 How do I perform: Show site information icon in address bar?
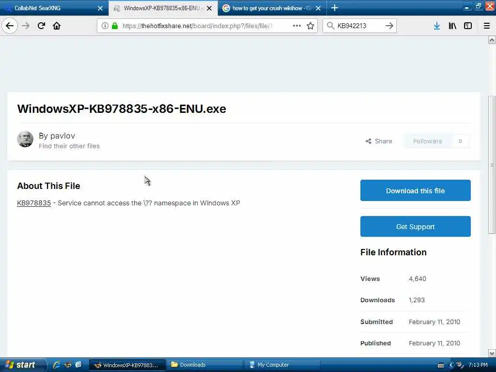(105, 26)
